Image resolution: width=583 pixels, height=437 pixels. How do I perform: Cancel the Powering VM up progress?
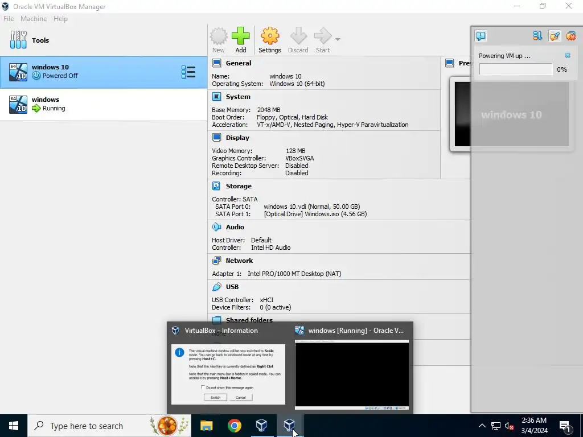point(568,55)
